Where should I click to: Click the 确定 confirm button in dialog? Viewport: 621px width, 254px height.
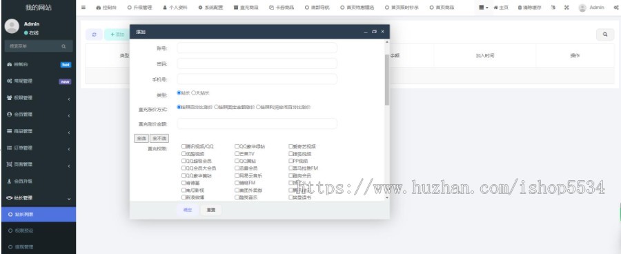[x=187, y=210]
